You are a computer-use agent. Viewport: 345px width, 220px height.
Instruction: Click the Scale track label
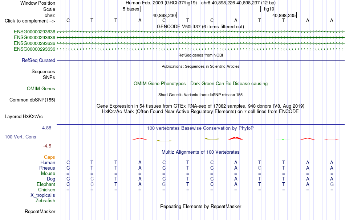click(x=49, y=9)
